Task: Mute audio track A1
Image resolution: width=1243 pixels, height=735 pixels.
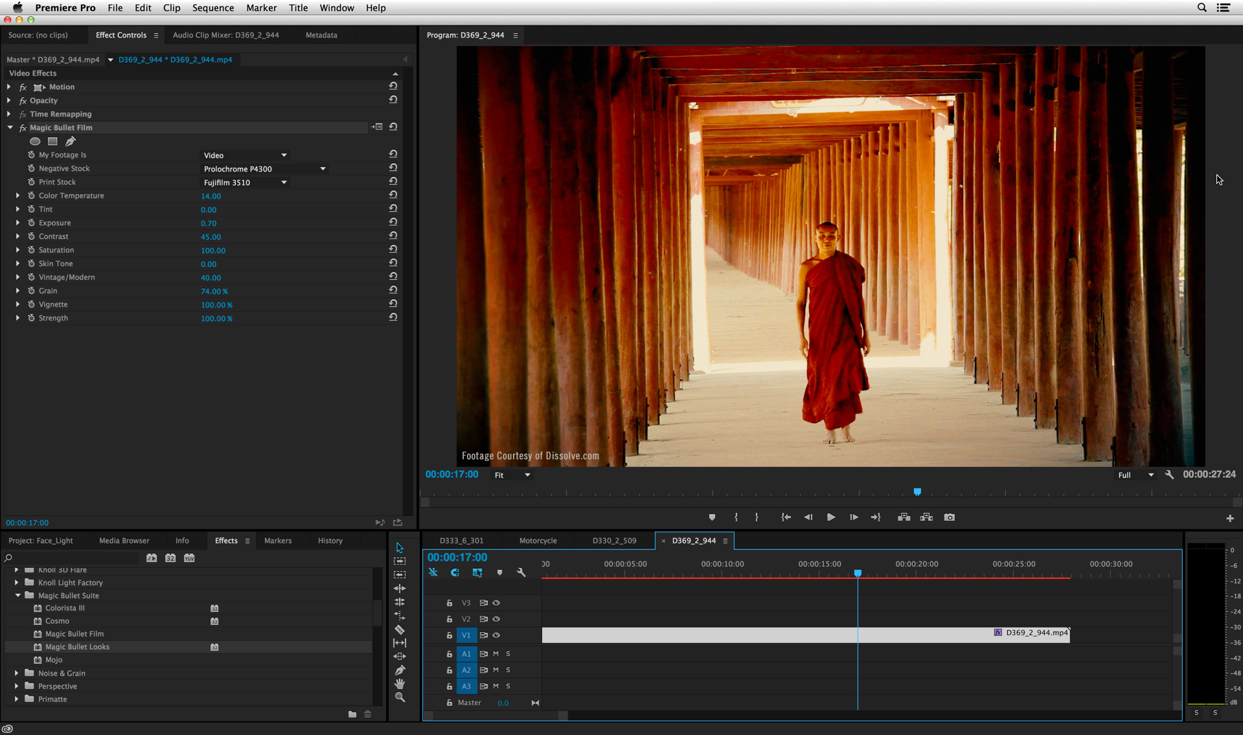Action: (496, 654)
